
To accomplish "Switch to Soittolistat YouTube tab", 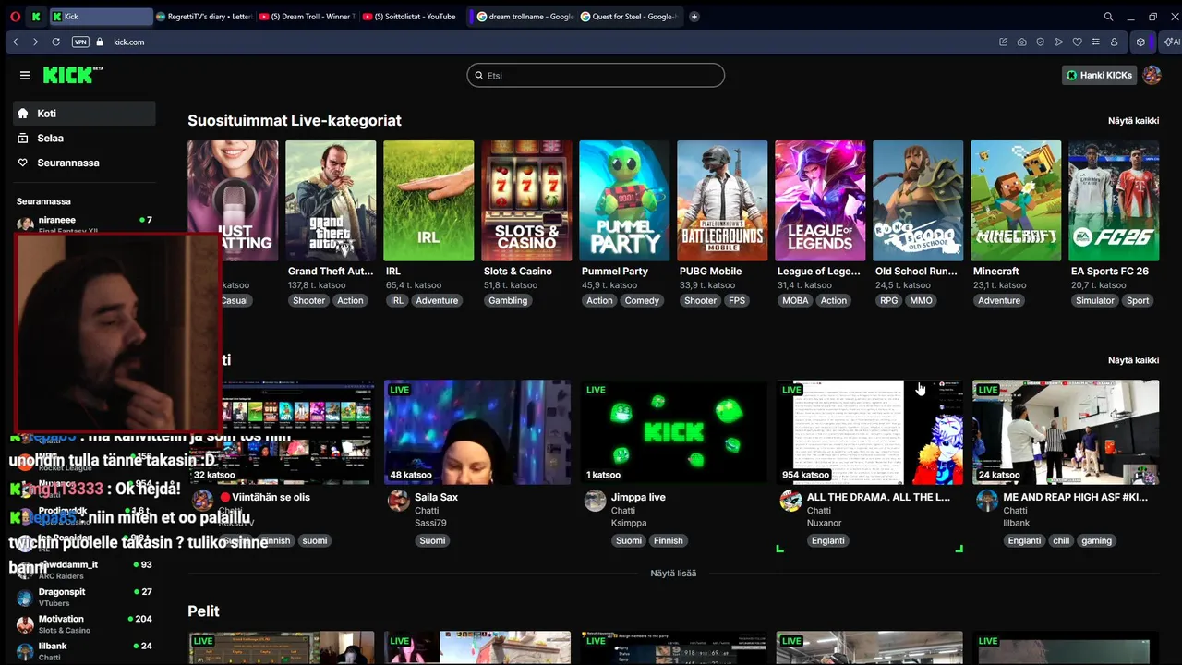I will [410, 16].
